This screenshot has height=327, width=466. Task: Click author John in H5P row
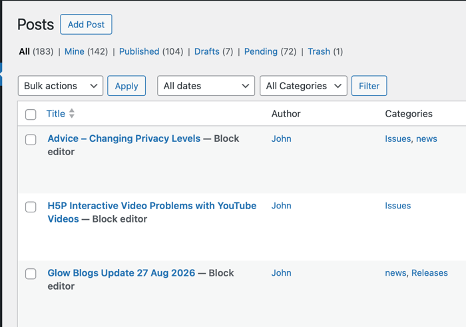281,206
